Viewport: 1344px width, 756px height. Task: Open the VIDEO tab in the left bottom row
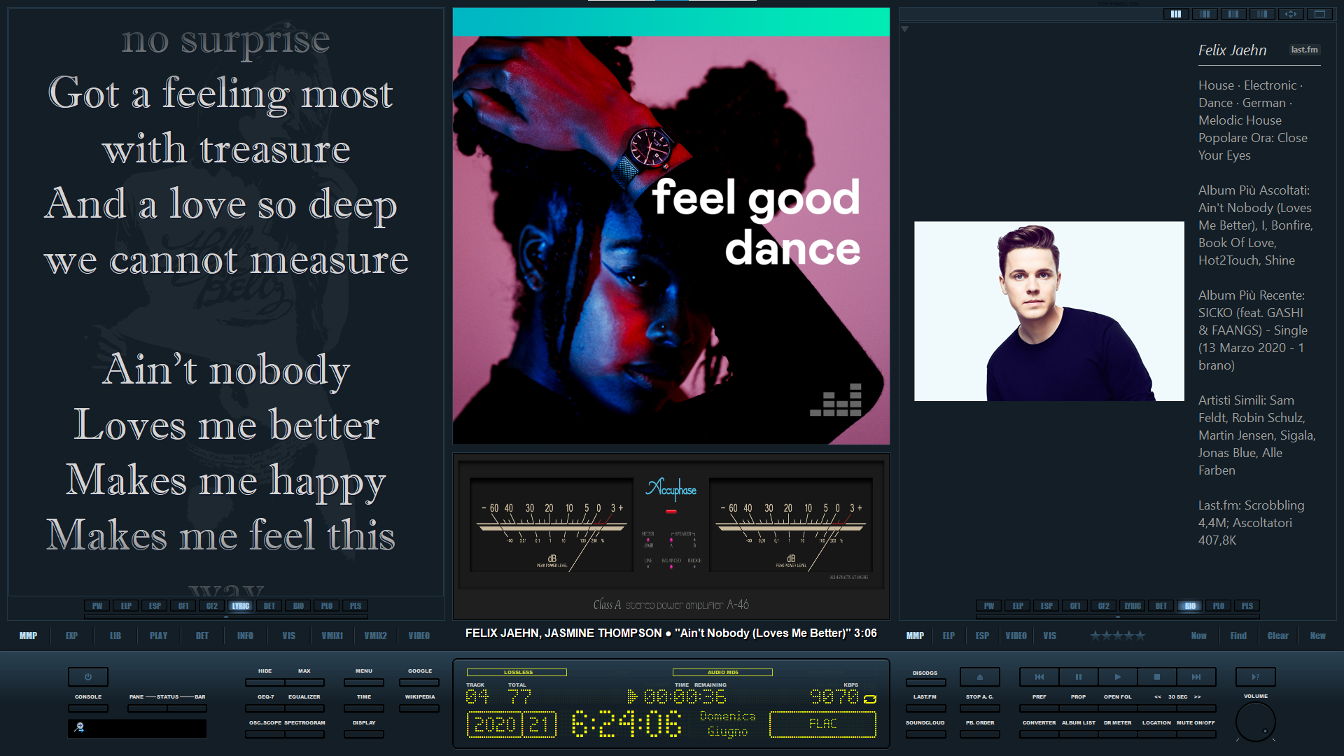(x=419, y=636)
